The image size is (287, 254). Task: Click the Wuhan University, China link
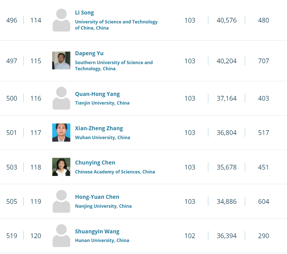tap(102, 137)
